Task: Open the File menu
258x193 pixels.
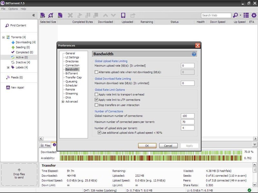Action: (3, 9)
